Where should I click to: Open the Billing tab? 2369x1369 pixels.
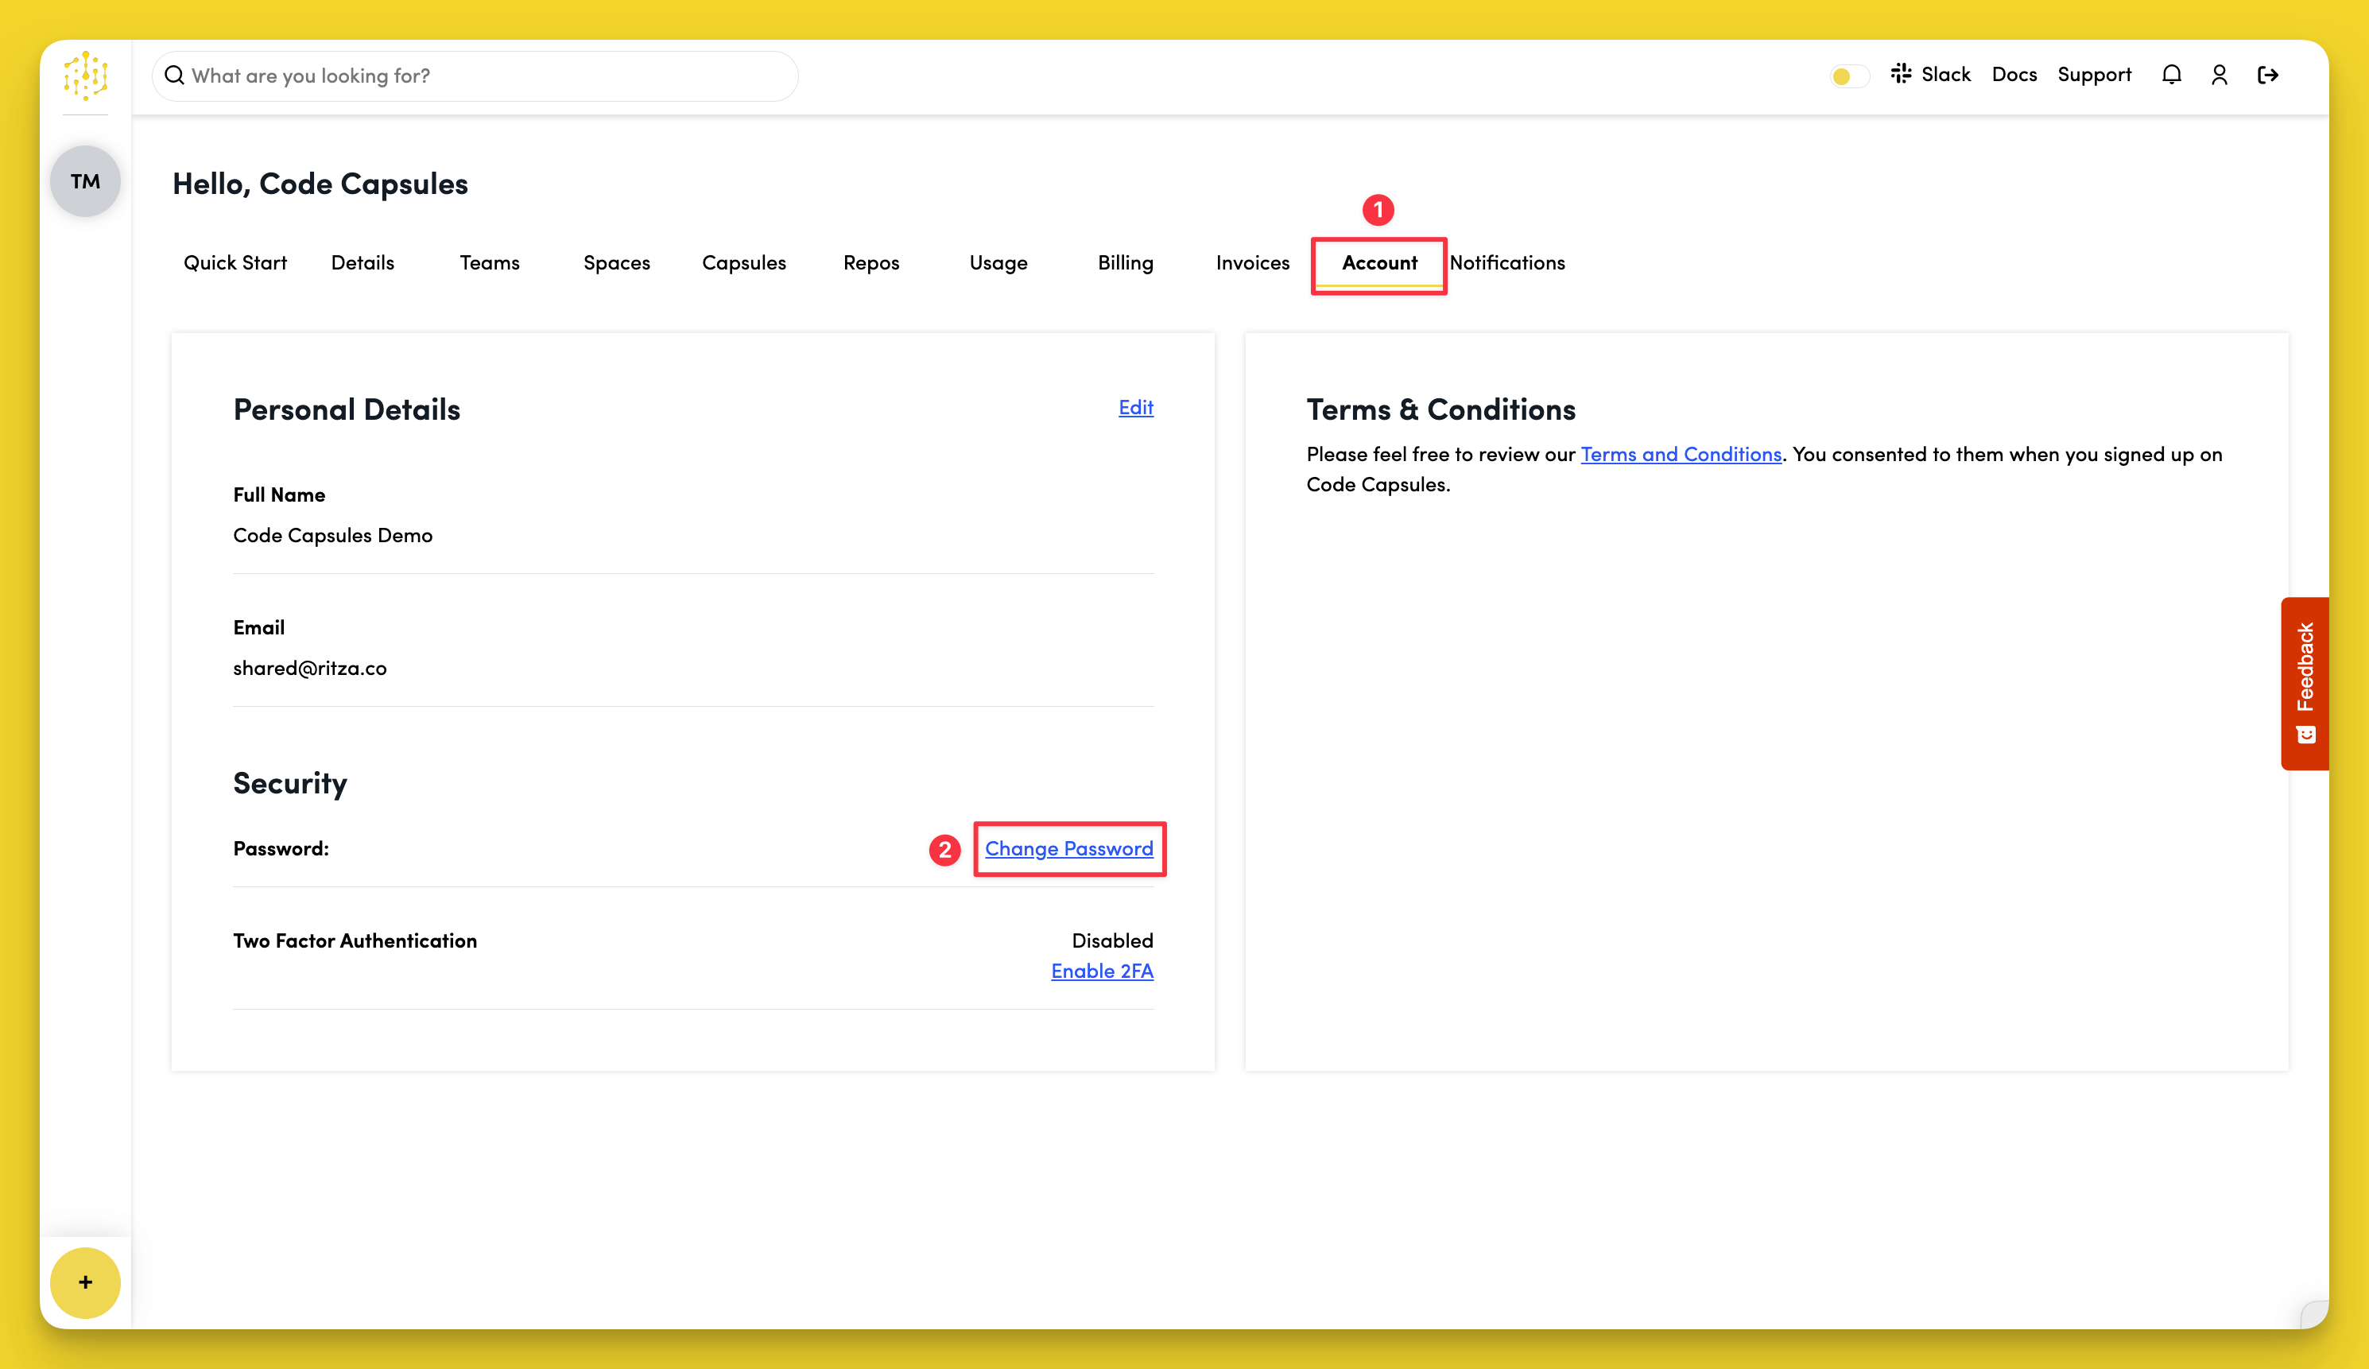[1126, 263]
